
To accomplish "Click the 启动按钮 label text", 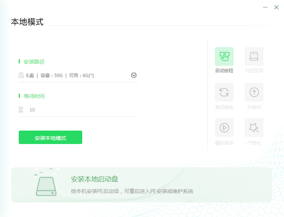I will (224, 71).
